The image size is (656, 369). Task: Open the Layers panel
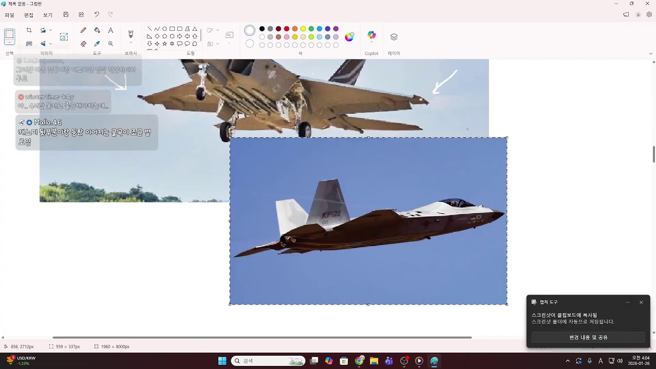(x=394, y=37)
